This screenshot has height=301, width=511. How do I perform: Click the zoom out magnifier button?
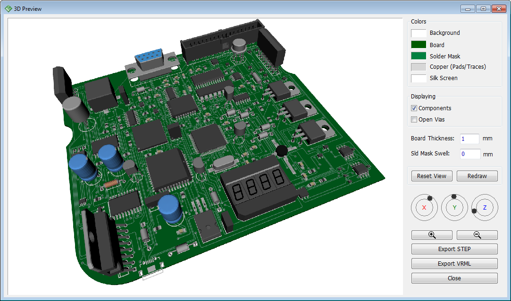pos(477,235)
